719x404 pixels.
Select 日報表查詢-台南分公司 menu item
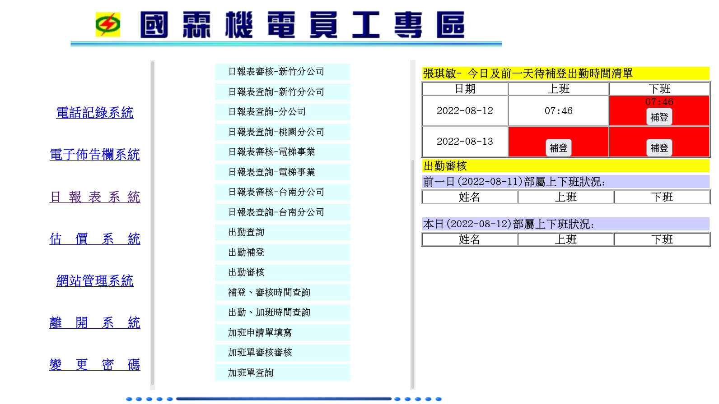coord(283,212)
